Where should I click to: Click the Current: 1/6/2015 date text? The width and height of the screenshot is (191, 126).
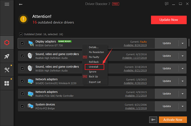[x=136, y=80]
